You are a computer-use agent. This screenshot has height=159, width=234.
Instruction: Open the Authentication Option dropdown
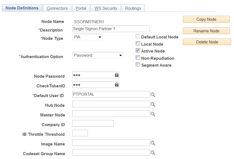tap(98, 55)
